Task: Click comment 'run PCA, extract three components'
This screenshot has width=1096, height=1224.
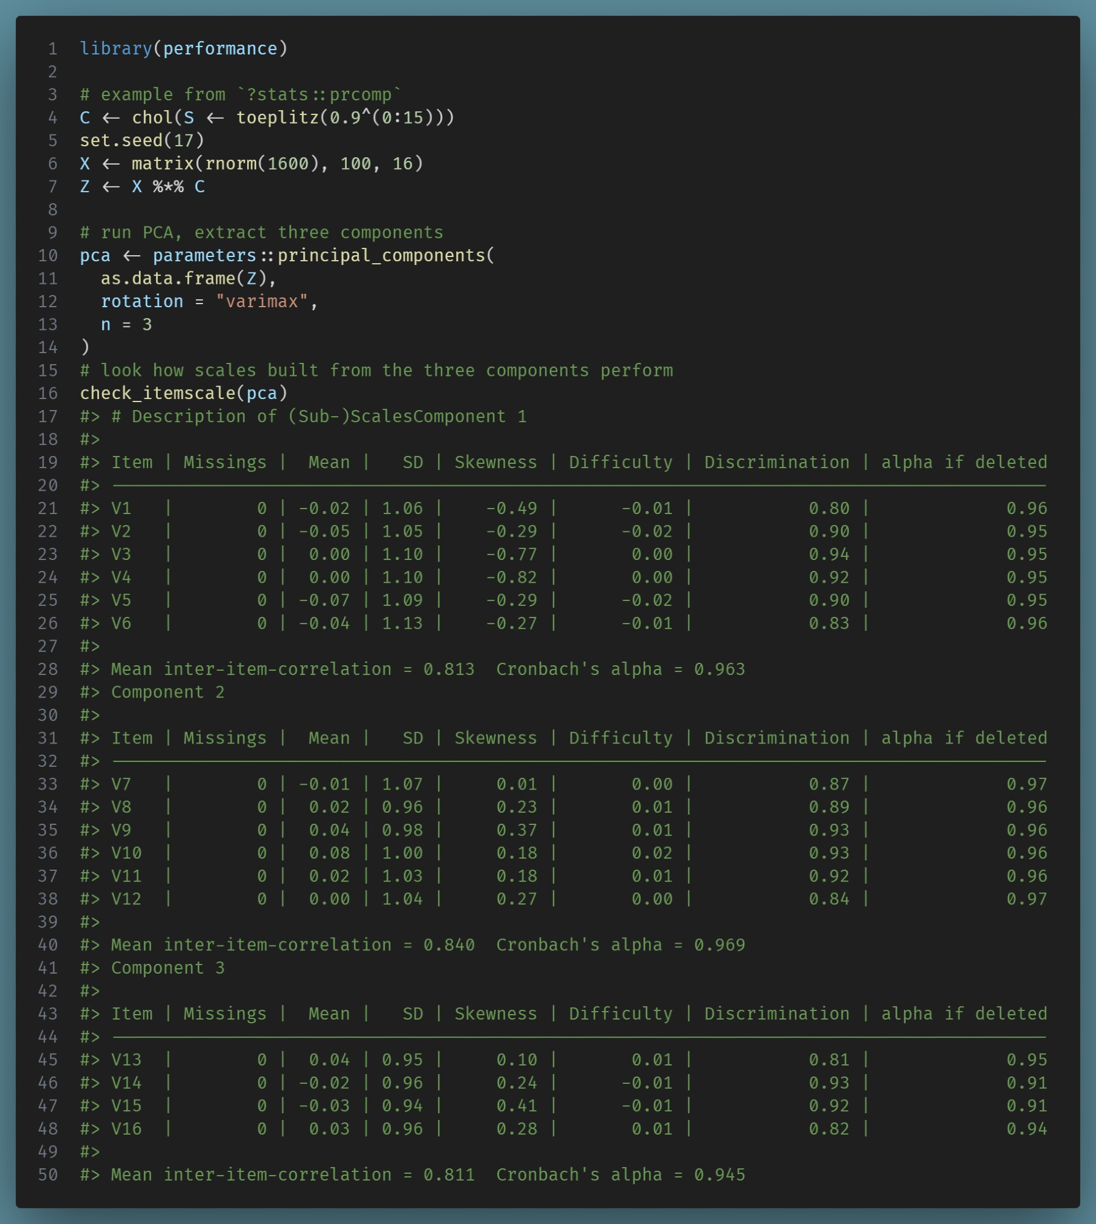Action: (x=261, y=233)
